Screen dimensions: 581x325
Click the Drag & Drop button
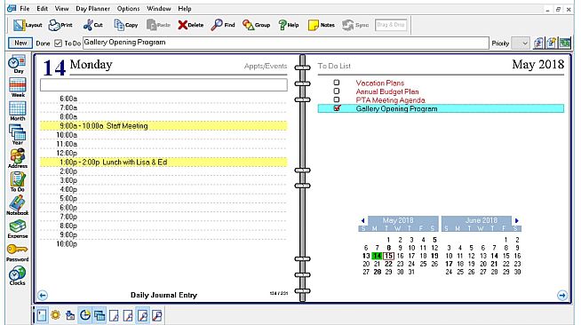(x=391, y=25)
